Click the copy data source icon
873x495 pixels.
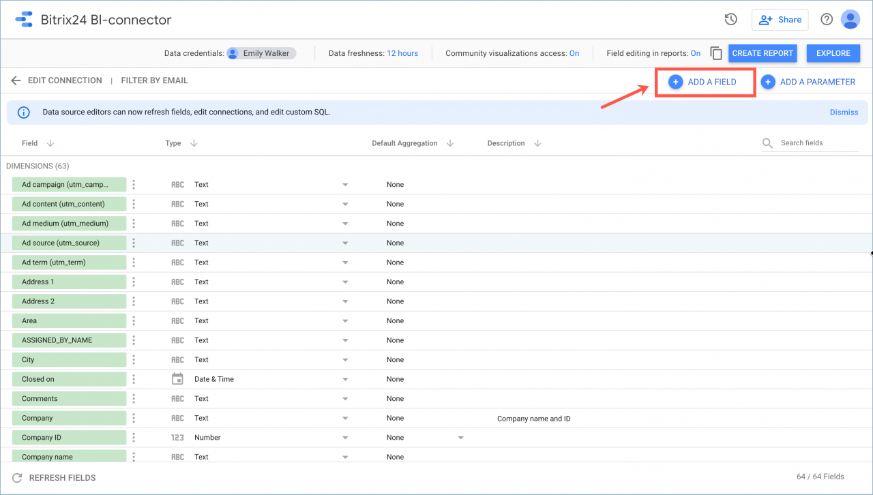click(716, 52)
